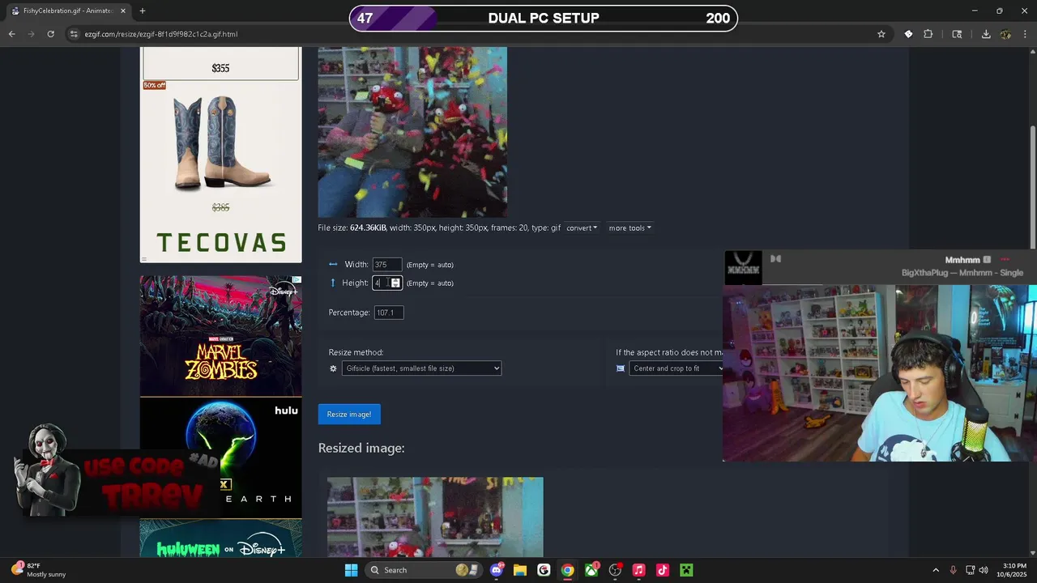Open the Chrome three-dot menu
This screenshot has height=583, width=1037.
(x=1025, y=34)
